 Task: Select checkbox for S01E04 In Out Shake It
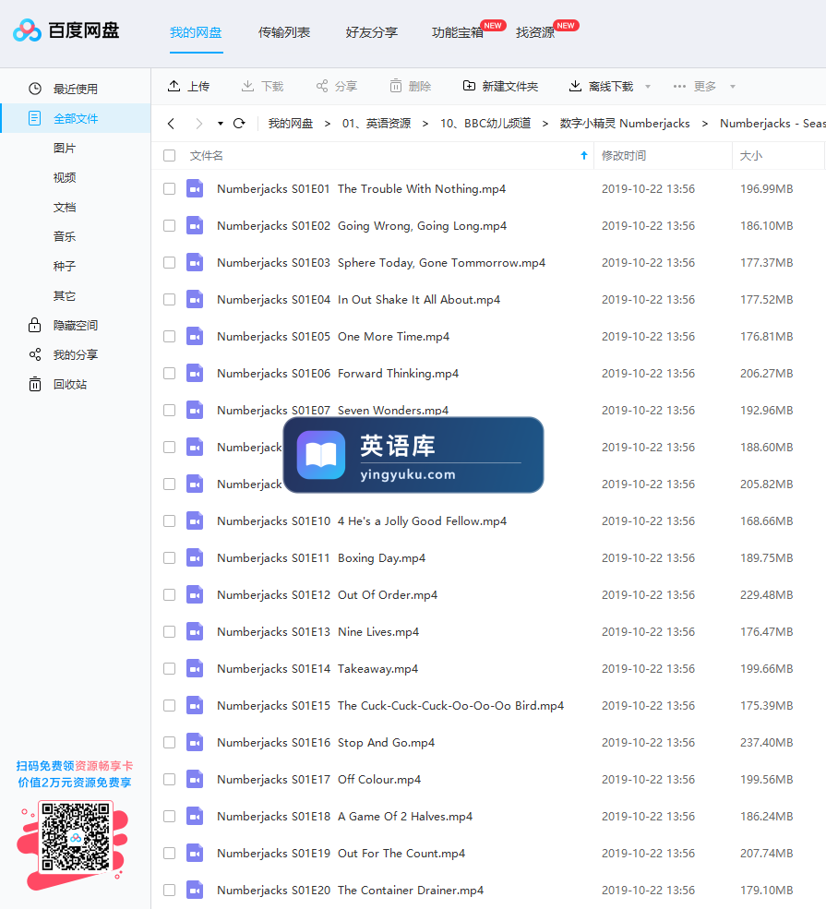[x=169, y=299]
